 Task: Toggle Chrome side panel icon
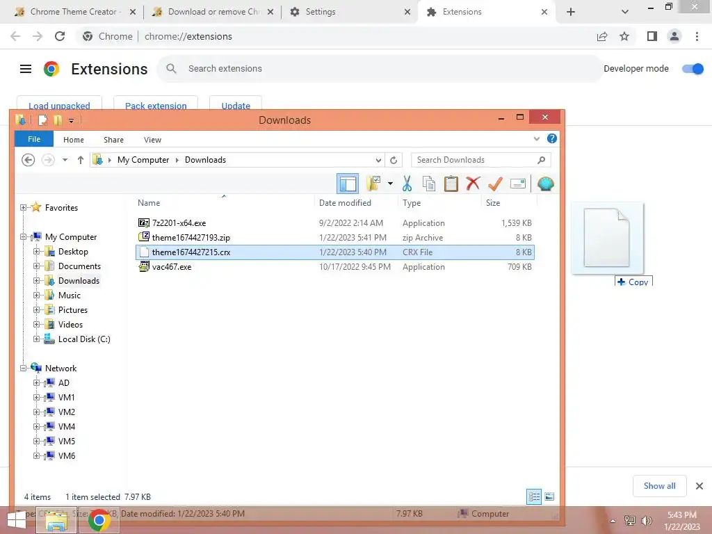point(652,36)
